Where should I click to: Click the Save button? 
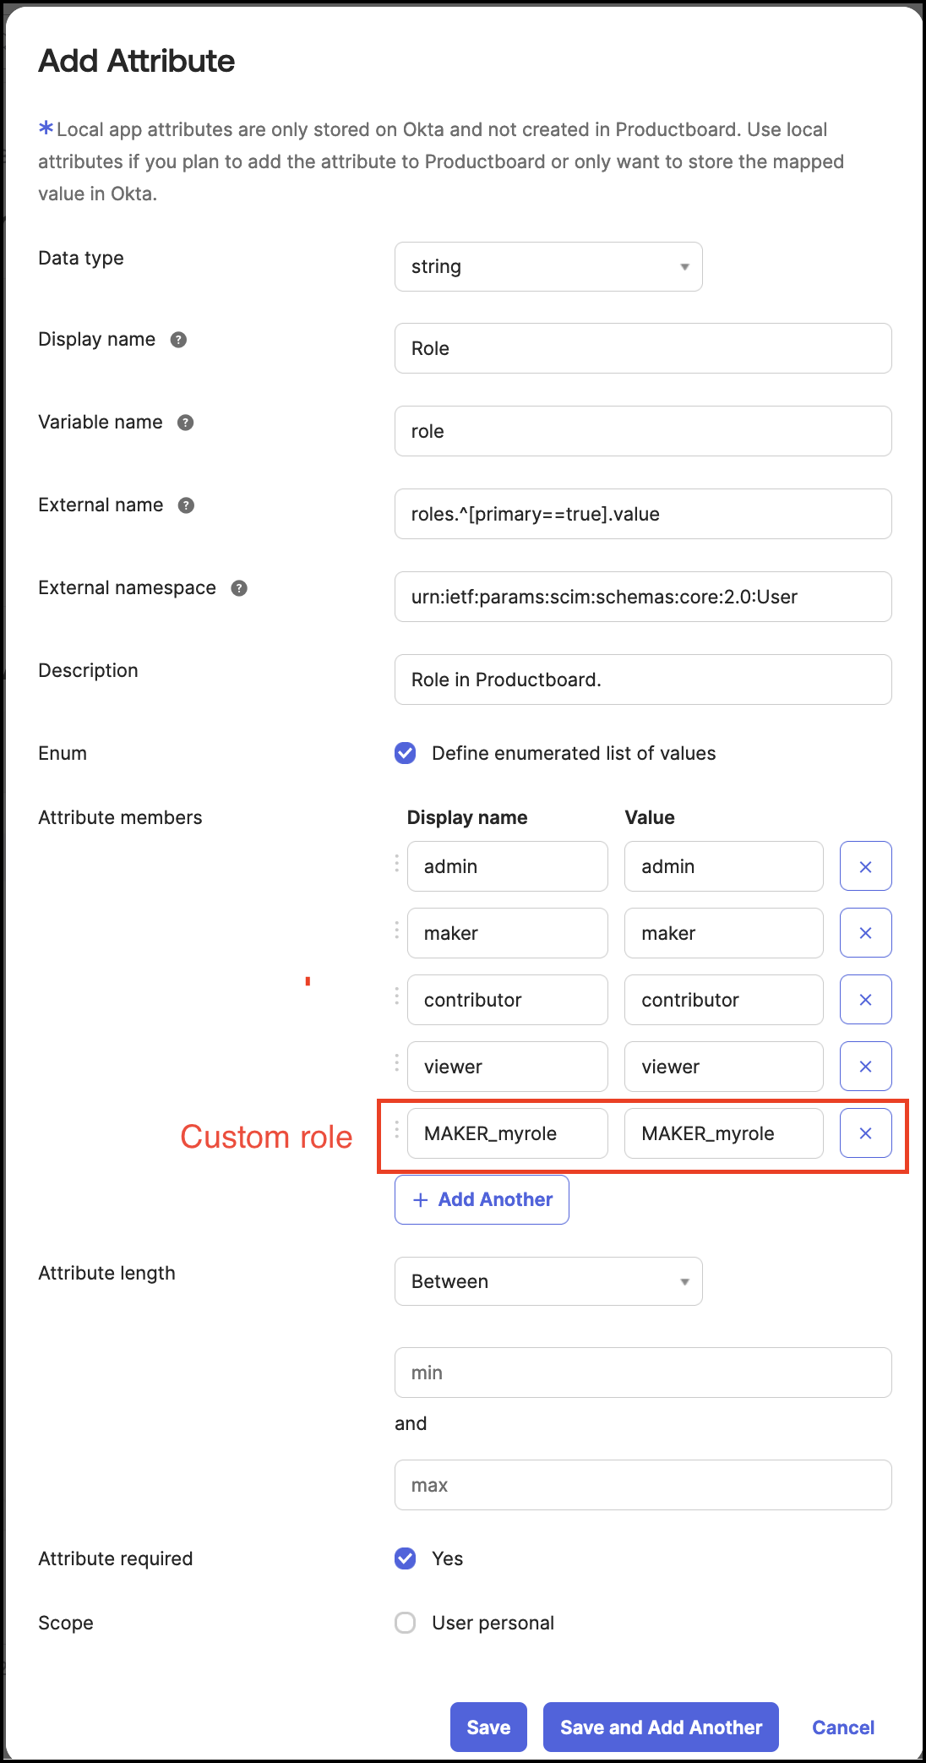(x=488, y=1727)
